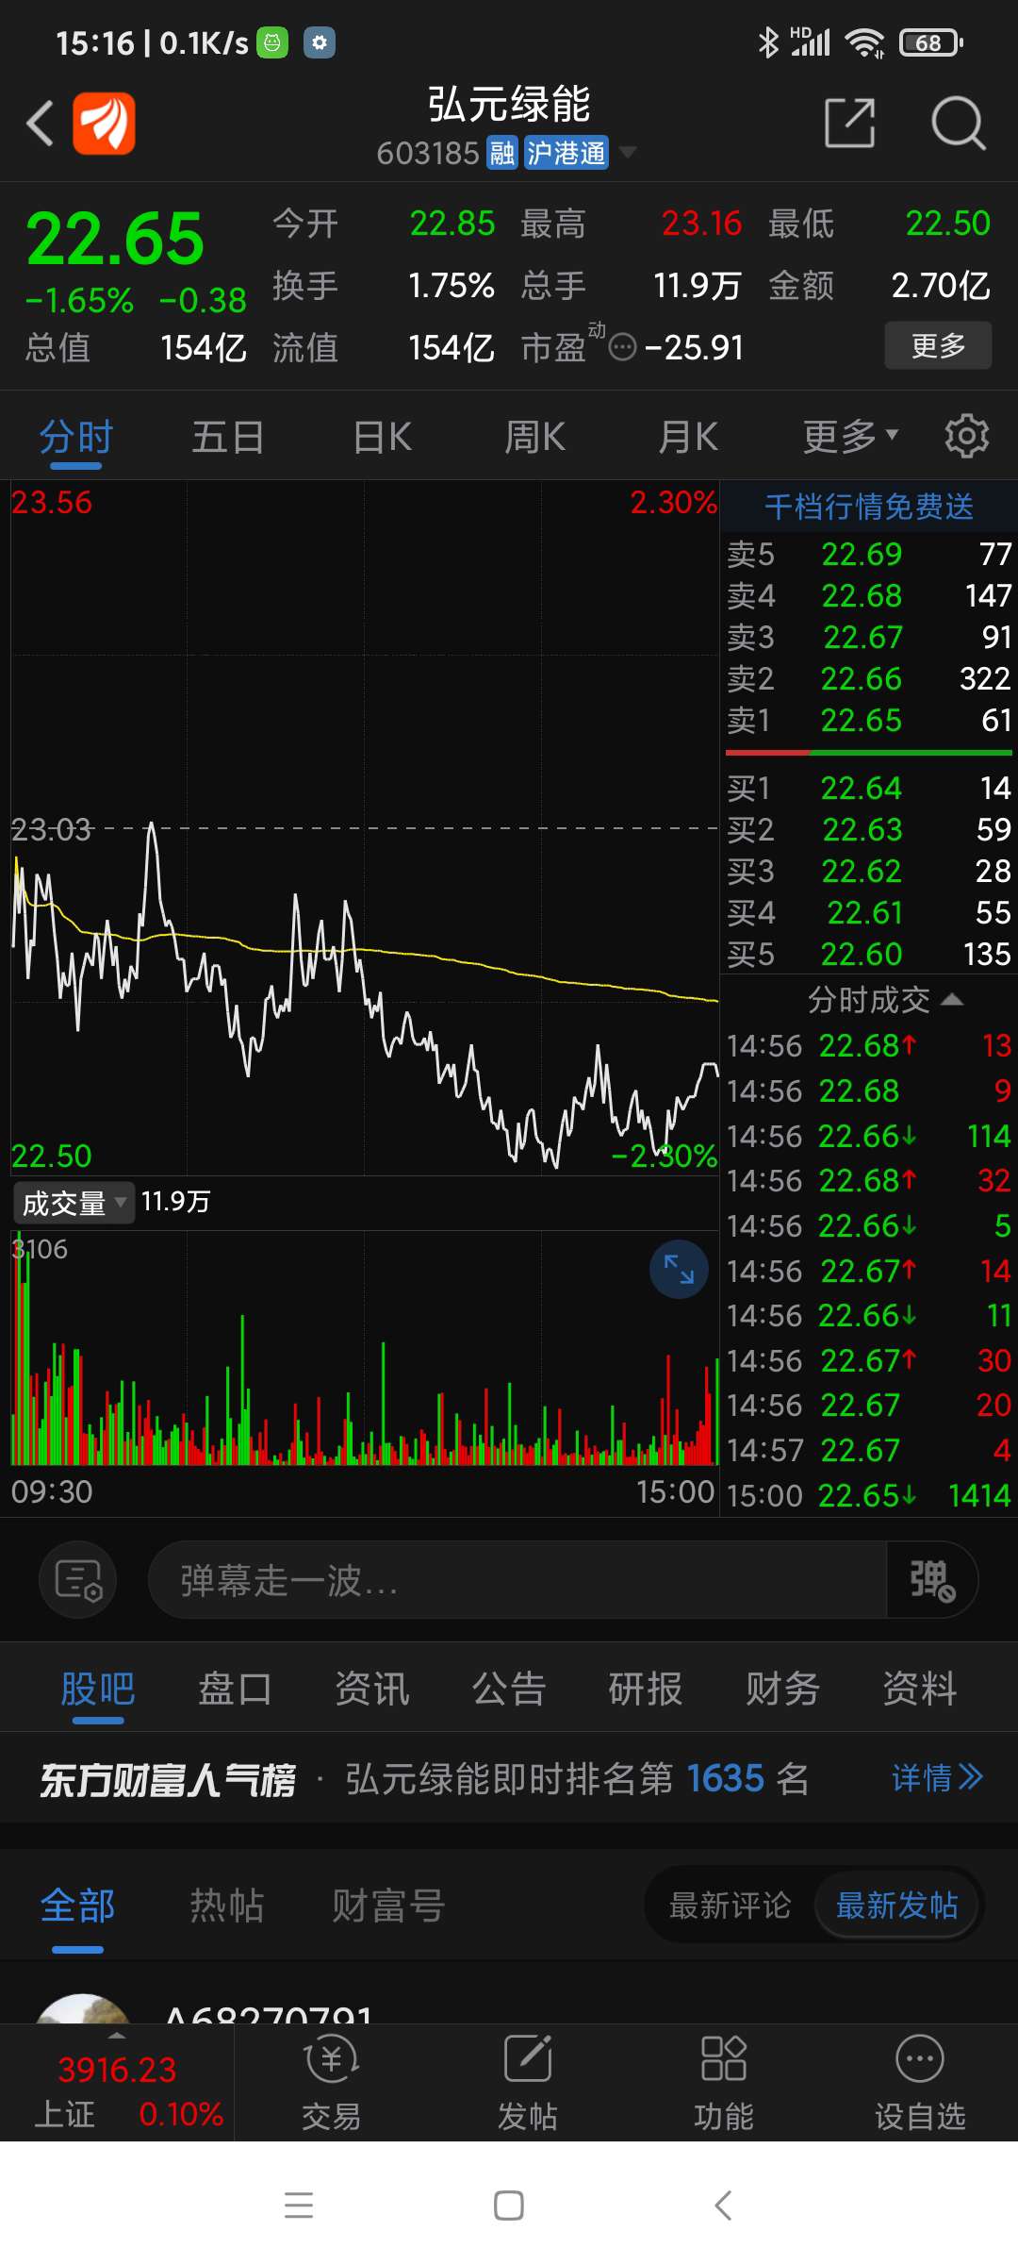Open the 资料 tab
Image resolution: width=1018 pixels, height=2264 pixels.
point(920,1689)
